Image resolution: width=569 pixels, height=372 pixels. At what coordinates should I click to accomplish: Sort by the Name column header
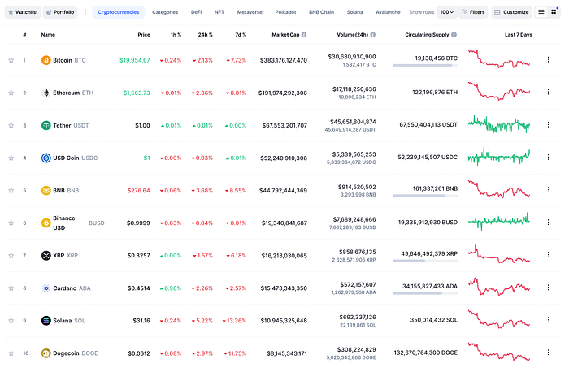[48, 35]
